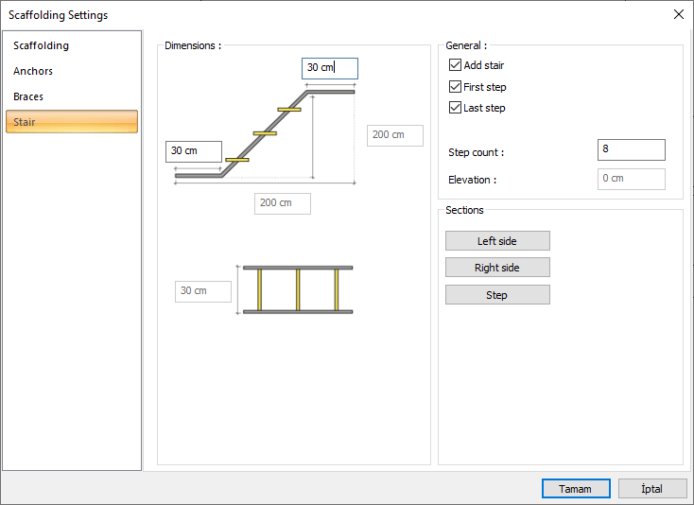The width and height of the screenshot is (694, 505).
Task: Confirm settings with the Tamam button
Action: (x=576, y=489)
